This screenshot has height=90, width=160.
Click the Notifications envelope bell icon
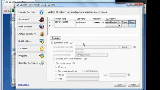[x=42, y=41]
